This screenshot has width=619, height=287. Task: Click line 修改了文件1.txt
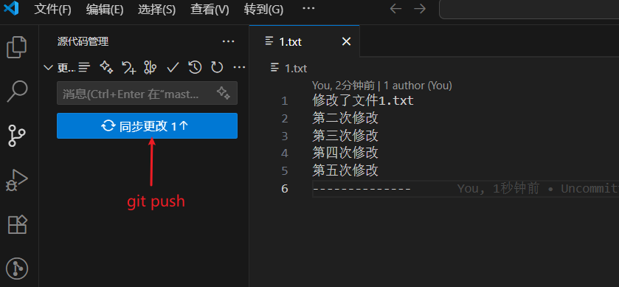[363, 101]
